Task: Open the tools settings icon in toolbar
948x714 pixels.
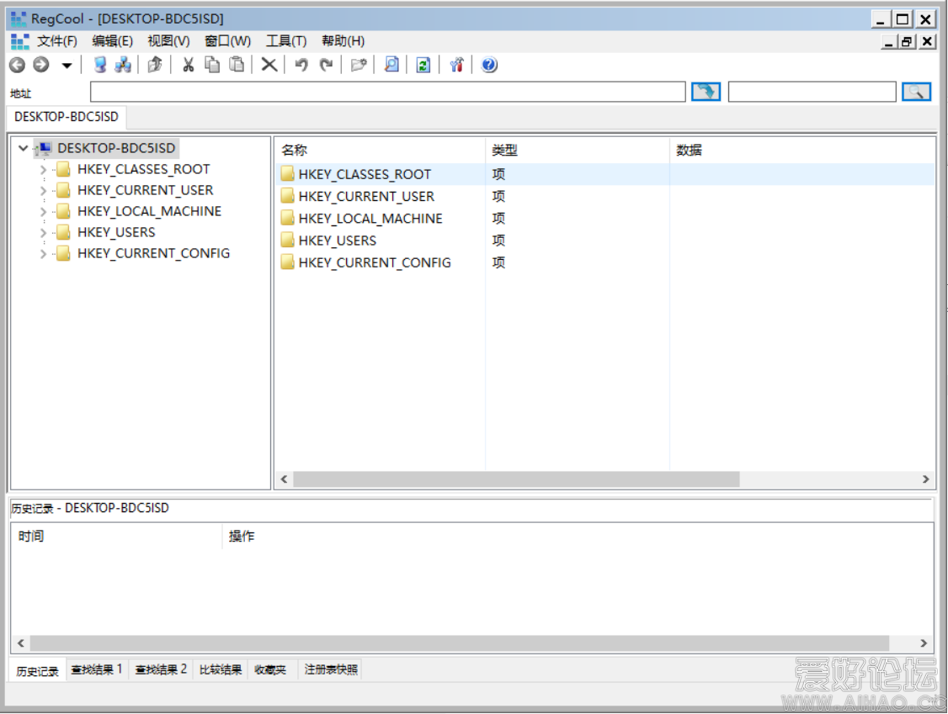Action: point(456,65)
